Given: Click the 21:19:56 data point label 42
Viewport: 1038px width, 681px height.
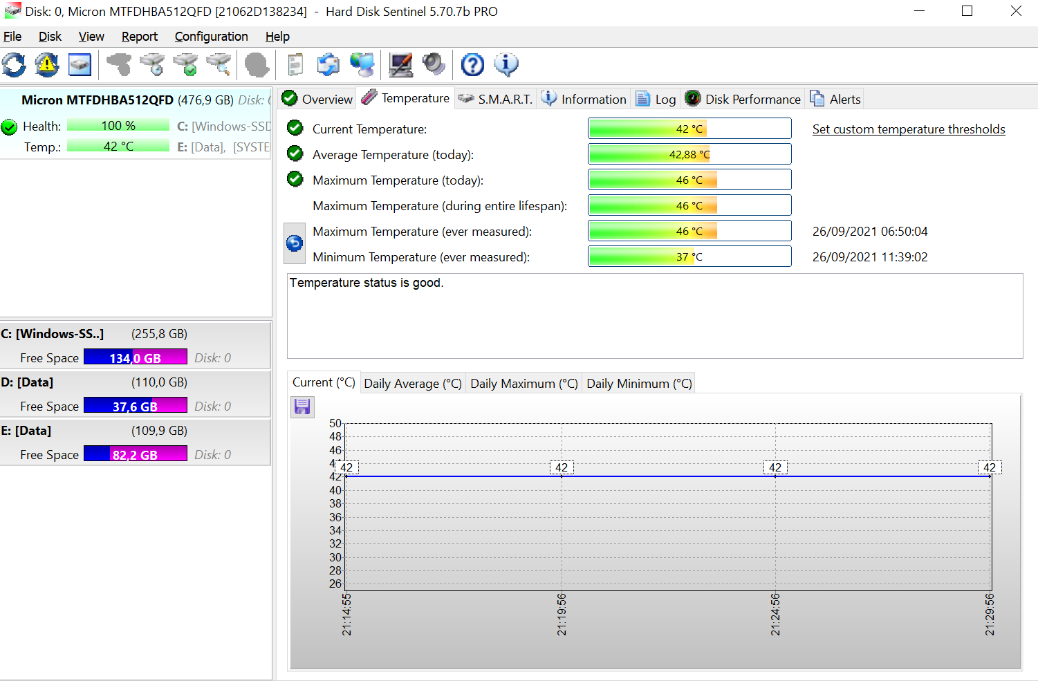Looking at the screenshot, I should click(x=562, y=467).
